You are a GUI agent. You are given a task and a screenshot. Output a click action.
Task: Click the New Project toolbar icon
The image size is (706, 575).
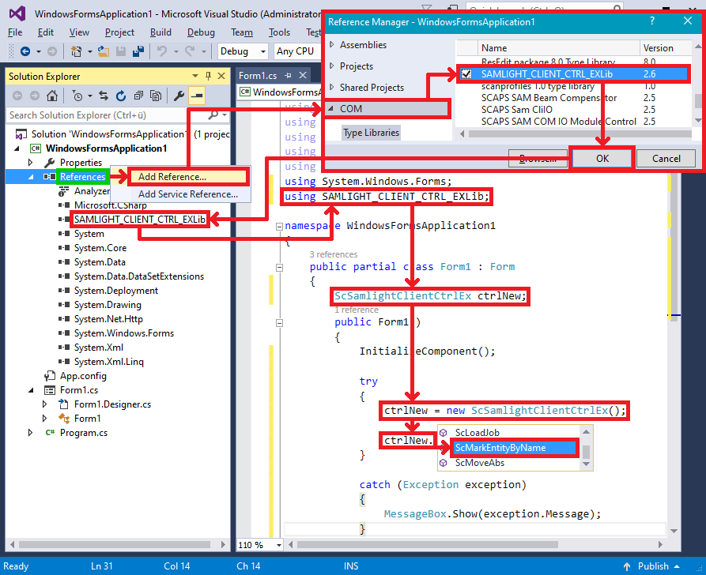coord(76,52)
